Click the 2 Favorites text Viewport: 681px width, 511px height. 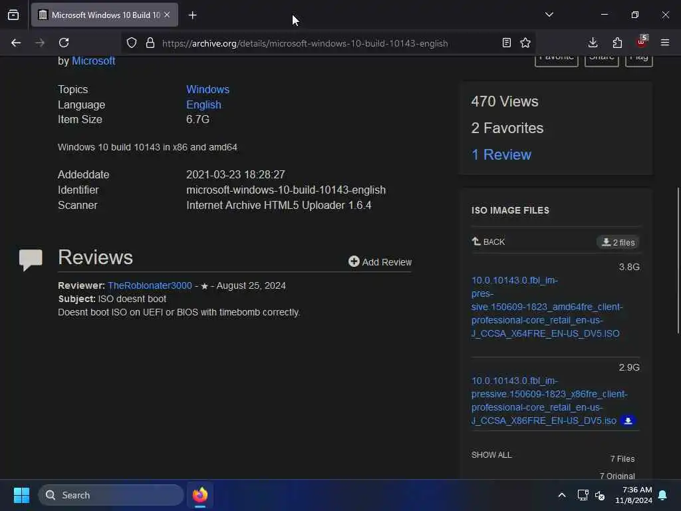pos(507,128)
